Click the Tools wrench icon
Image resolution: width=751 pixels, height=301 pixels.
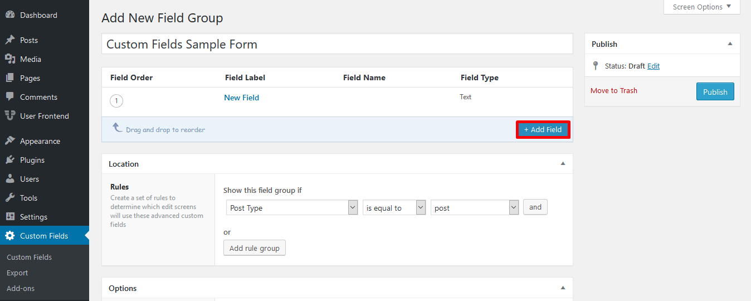coord(10,198)
